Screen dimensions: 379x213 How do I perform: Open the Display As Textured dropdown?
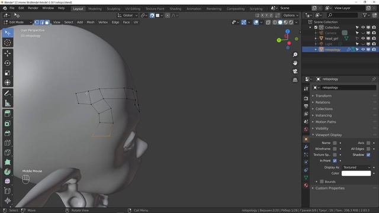[356, 167]
